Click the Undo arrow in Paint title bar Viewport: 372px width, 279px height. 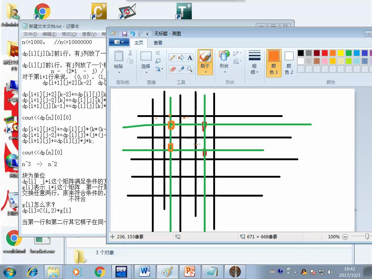[x=133, y=34]
